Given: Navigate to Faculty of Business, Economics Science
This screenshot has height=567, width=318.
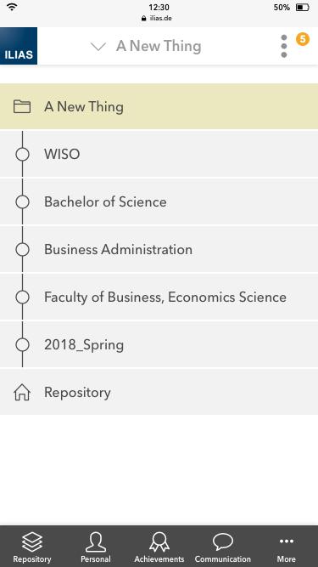Looking at the screenshot, I should click(x=159, y=298).
